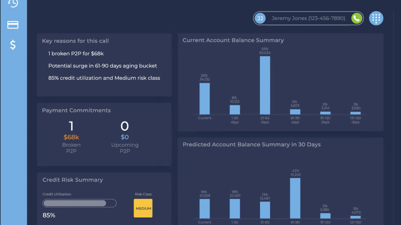
Task: Expand the Credit Risk Summary card
Action: 72,180
